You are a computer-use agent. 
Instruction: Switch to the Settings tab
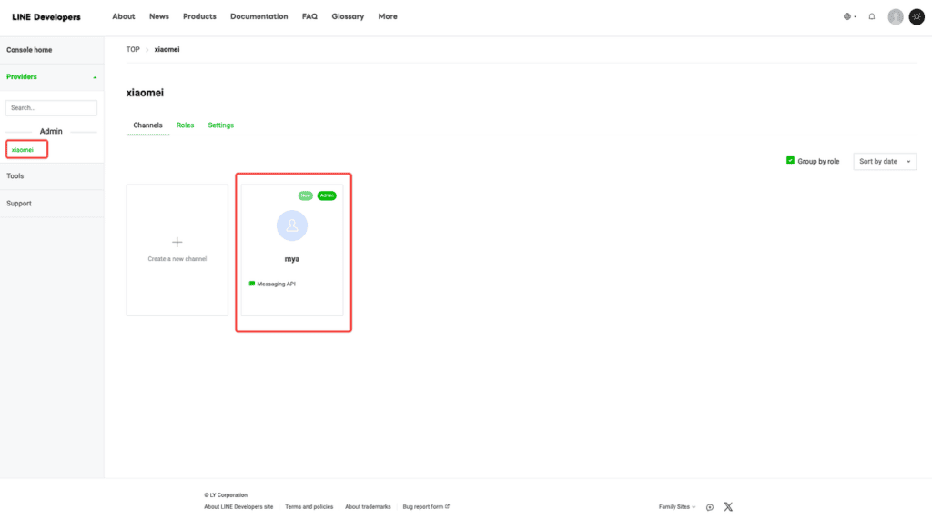click(x=220, y=125)
